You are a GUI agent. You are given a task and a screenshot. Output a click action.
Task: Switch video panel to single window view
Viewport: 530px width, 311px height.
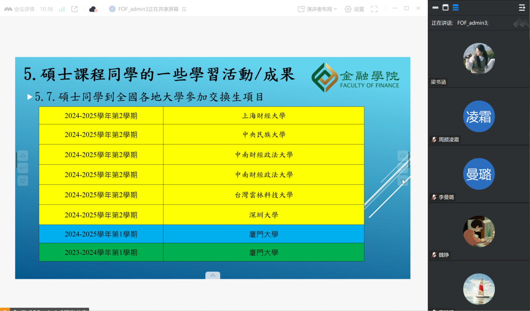coord(445,8)
